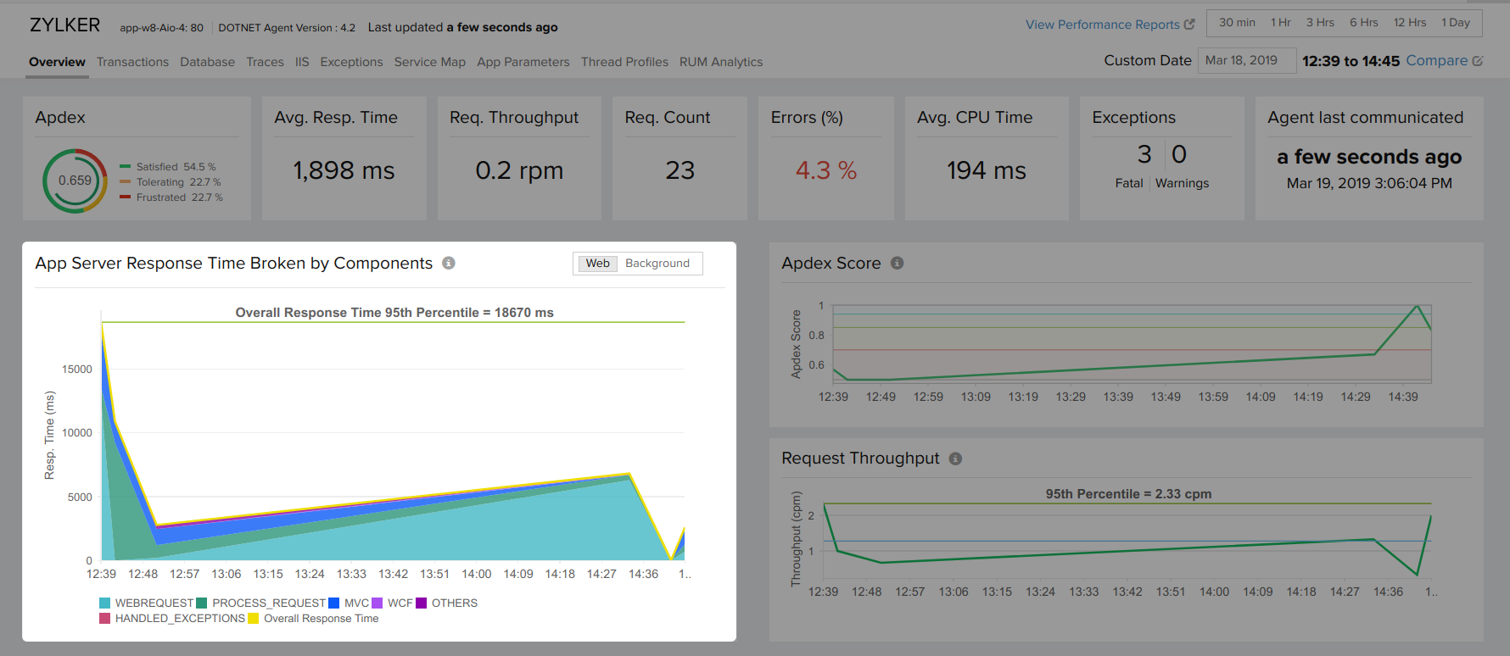Click the OTHERS purple legend swatch
The image size is (1510, 656).
422,603
